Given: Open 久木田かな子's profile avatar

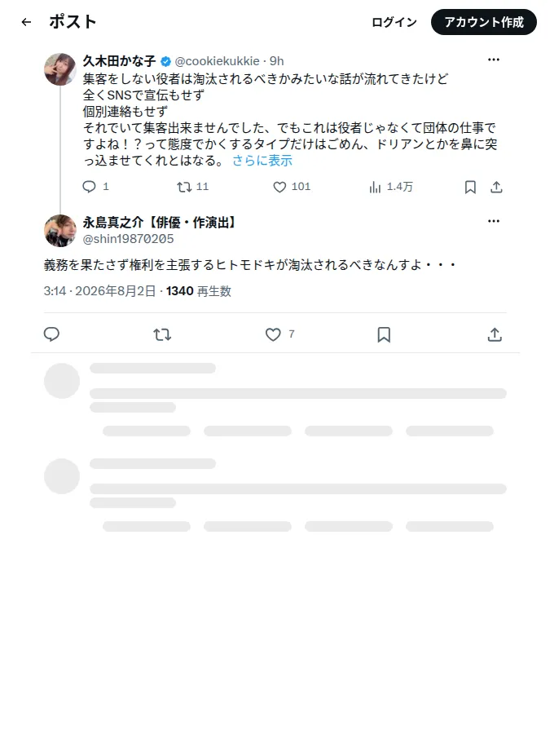Looking at the screenshot, I should [60, 69].
